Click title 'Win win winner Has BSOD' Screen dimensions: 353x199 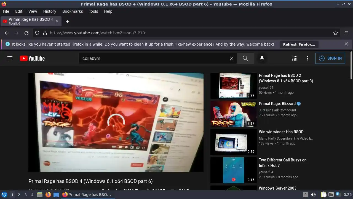[281, 132]
